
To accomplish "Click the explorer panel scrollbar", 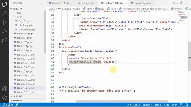I will [45, 32].
